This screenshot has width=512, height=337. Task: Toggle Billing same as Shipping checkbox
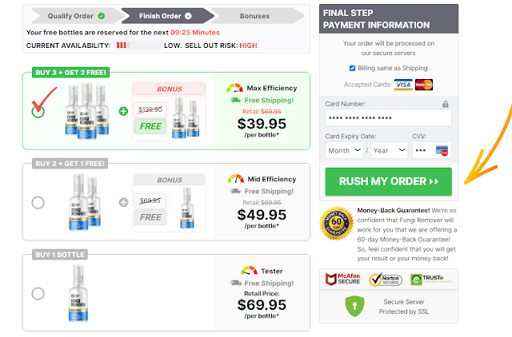353,68
